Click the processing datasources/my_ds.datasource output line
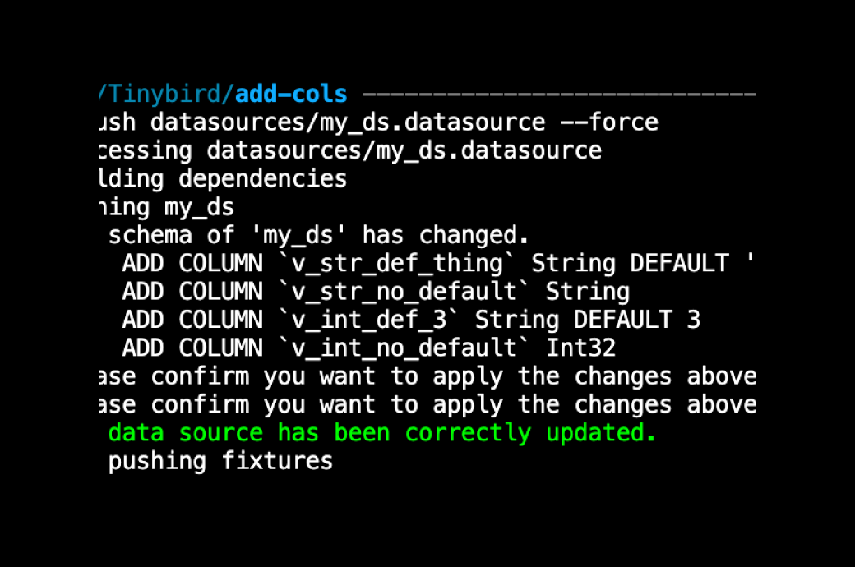This screenshot has height=567, width=855. [349, 150]
